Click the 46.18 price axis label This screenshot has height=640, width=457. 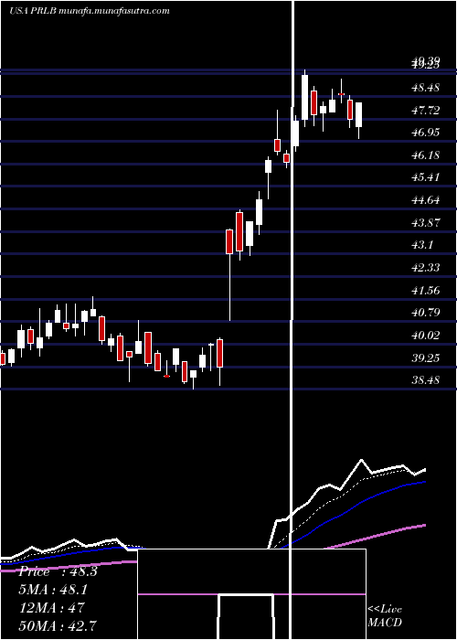click(x=426, y=155)
